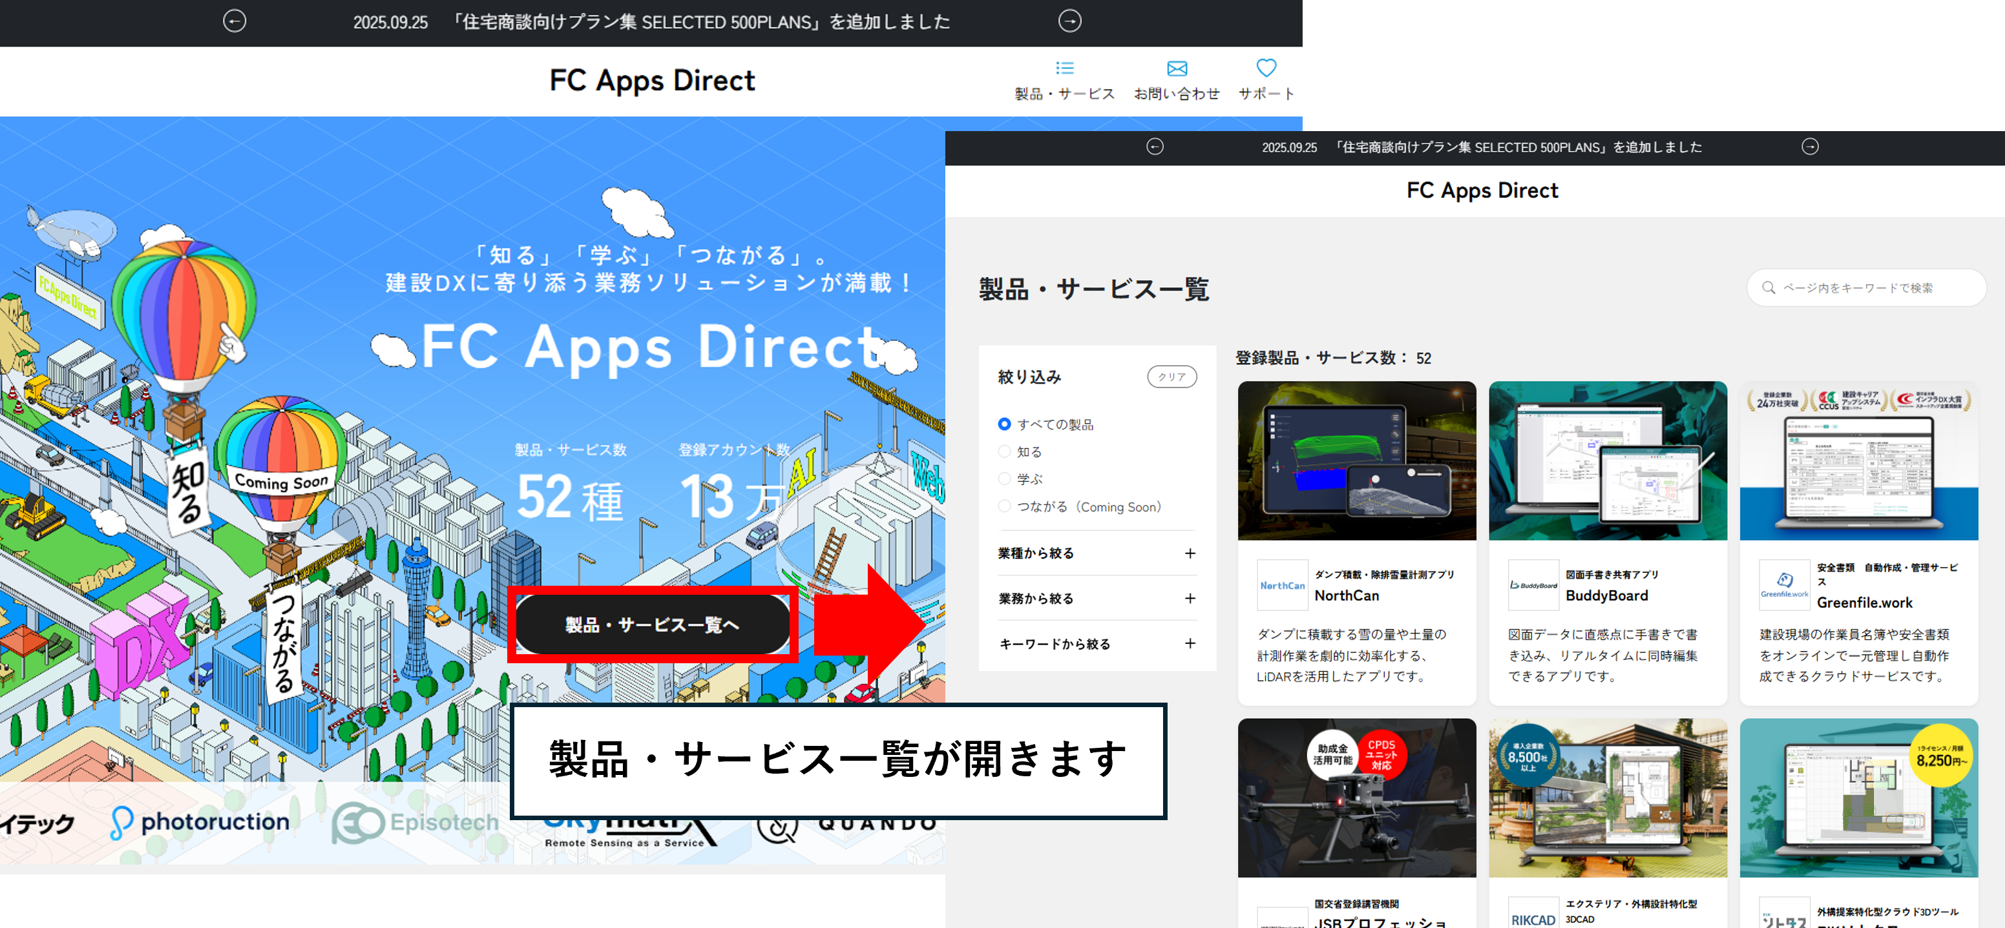Expand the 業務から絞る filter section
Viewport: 2005px width, 928px height.
click(x=1190, y=598)
